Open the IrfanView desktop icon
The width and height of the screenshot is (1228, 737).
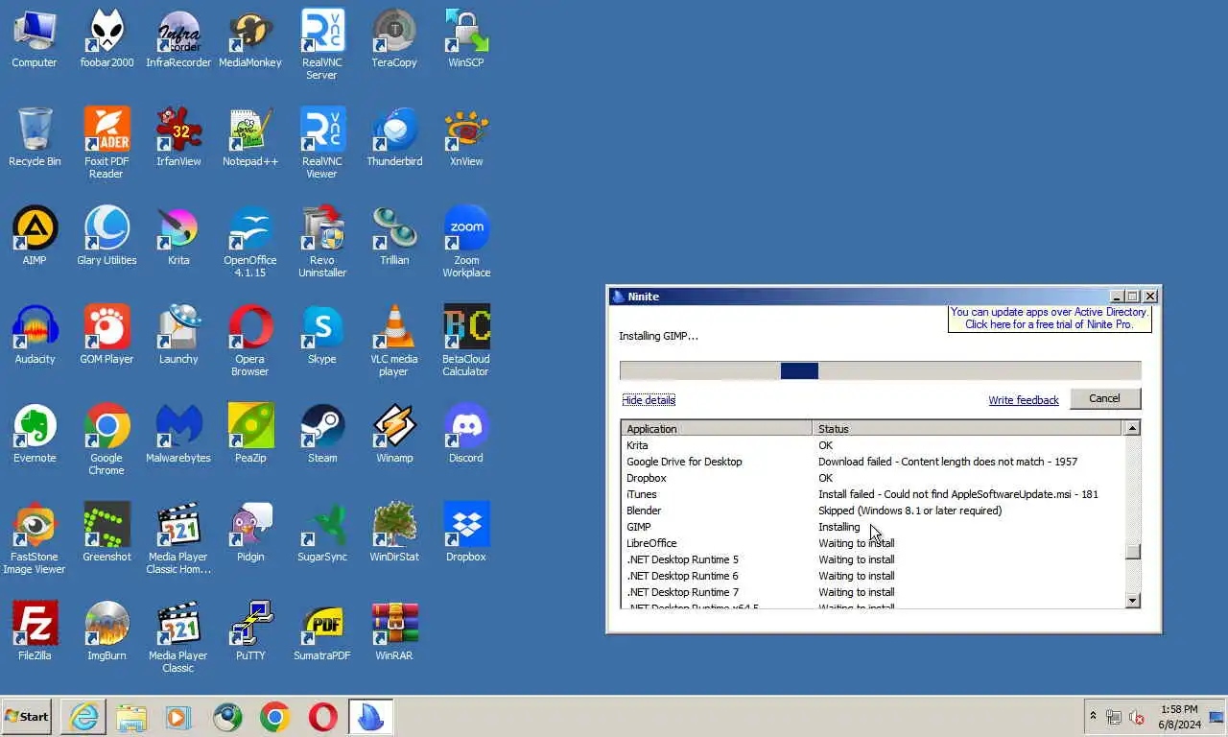pyautogui.click(x=178, y=138)
